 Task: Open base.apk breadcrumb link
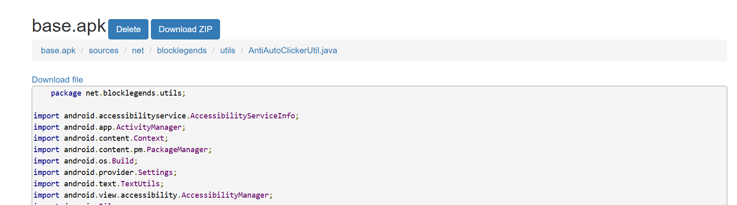pyautogui.click(x=58, y=50)
